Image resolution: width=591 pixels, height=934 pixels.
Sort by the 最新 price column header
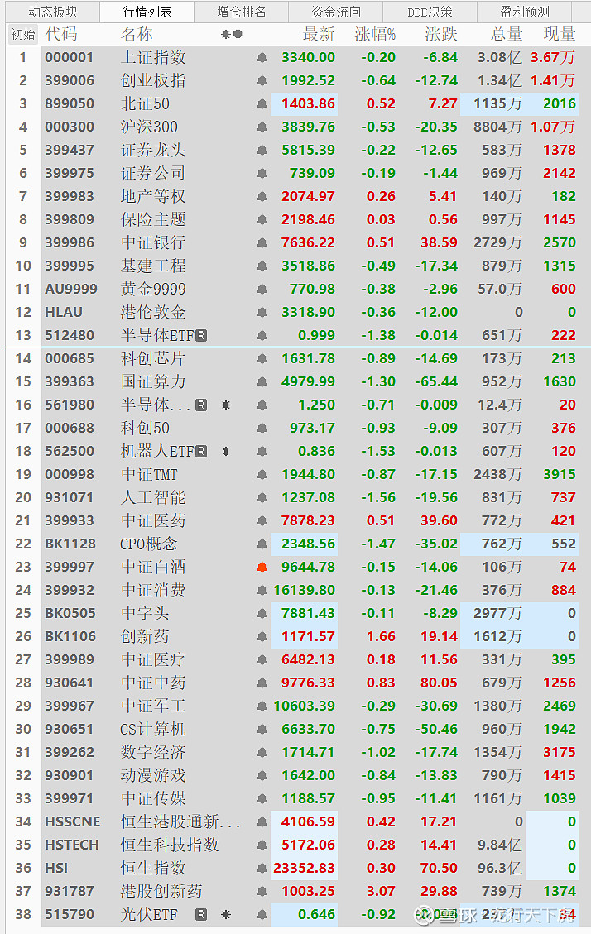319,35
